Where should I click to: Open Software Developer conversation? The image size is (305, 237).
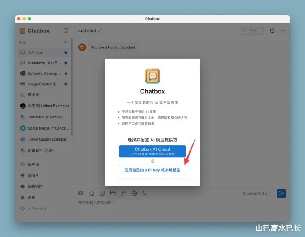click(44, 73)
